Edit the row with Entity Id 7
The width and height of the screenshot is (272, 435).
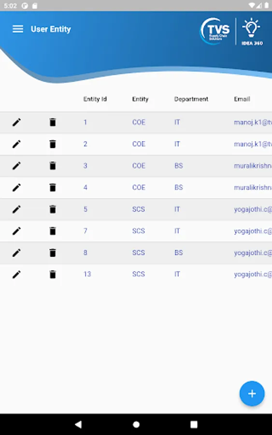[x=16, y=231]
